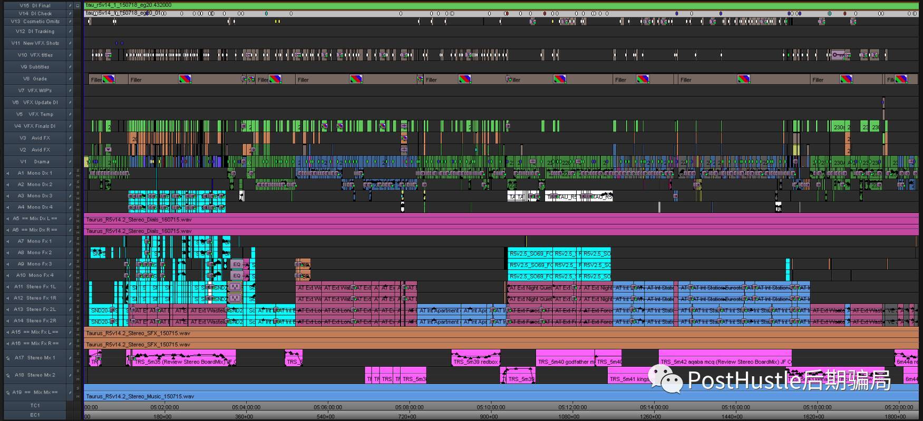Select the TRS_5m42 aqaba music clip

coord(725,362)
